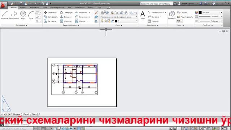231x130 pixels.
Task: Open the layer properties manager icon
Action: (x=102, y=13)
